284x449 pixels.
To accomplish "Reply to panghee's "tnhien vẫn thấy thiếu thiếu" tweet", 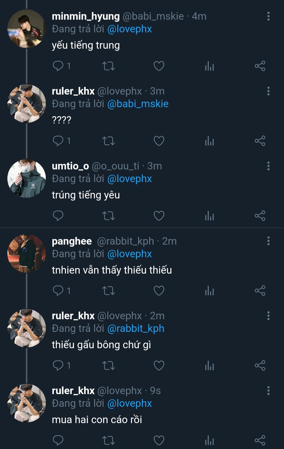I will (x=58, y=291).
